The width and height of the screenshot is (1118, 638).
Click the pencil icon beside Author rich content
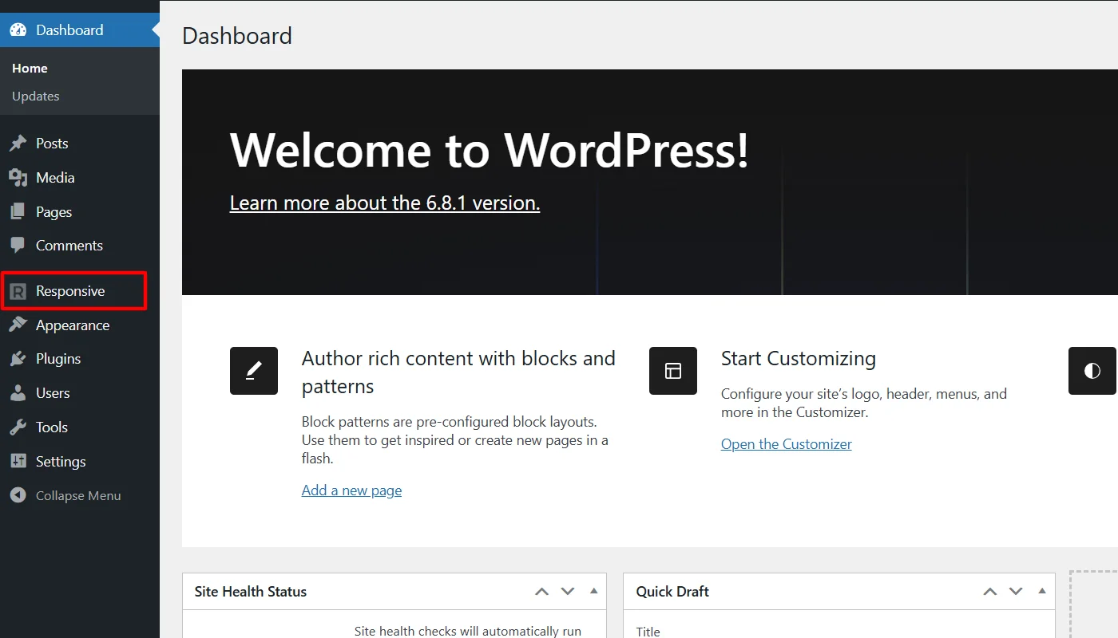point(254,371)
